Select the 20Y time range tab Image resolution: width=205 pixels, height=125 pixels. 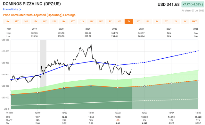click(7, 21)
